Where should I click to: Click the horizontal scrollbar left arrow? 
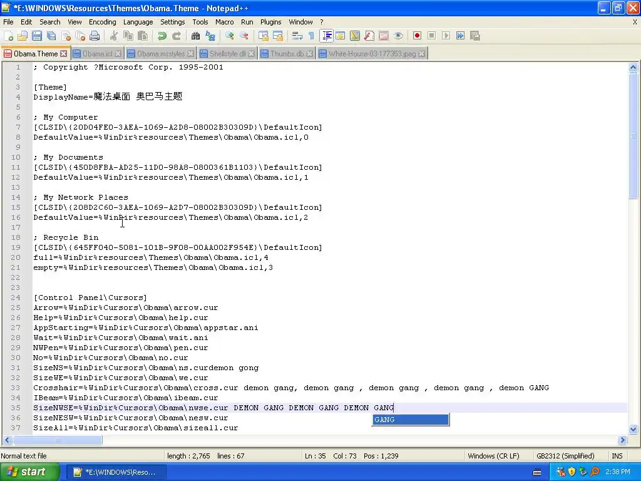pyautogui.click(x=7, y=440)
